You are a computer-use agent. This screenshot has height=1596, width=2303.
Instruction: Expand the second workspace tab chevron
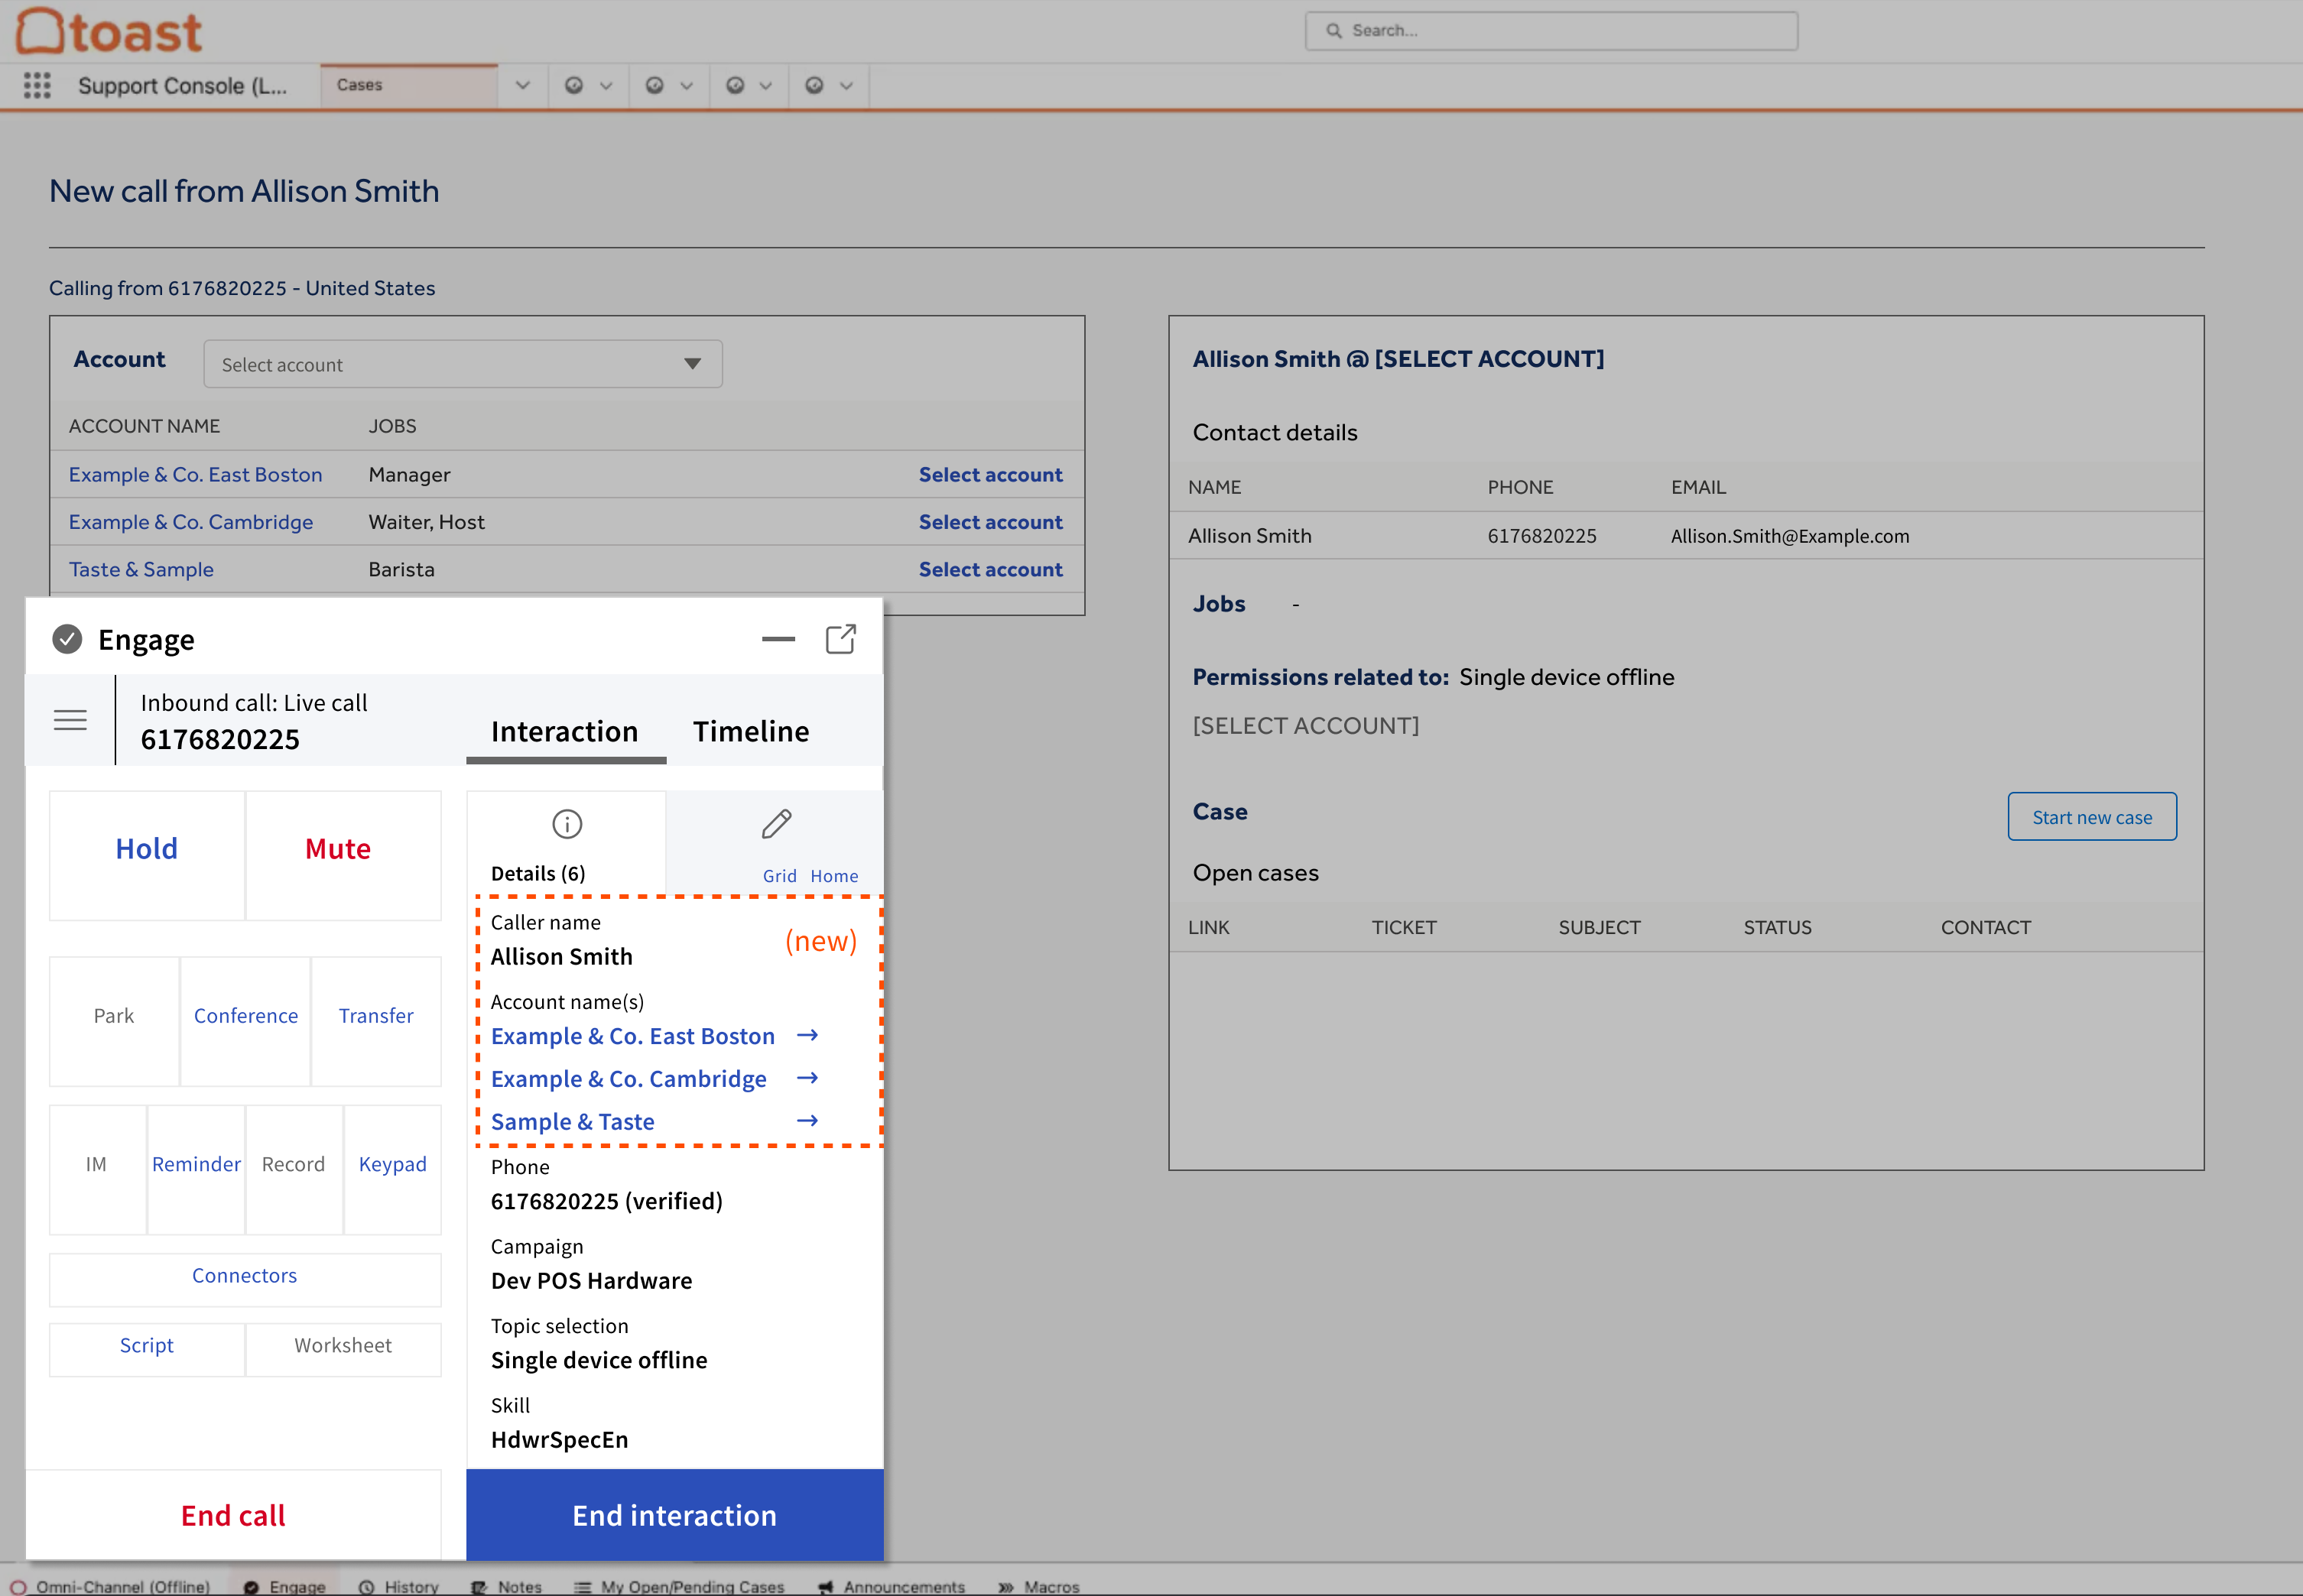coord(687,85)
